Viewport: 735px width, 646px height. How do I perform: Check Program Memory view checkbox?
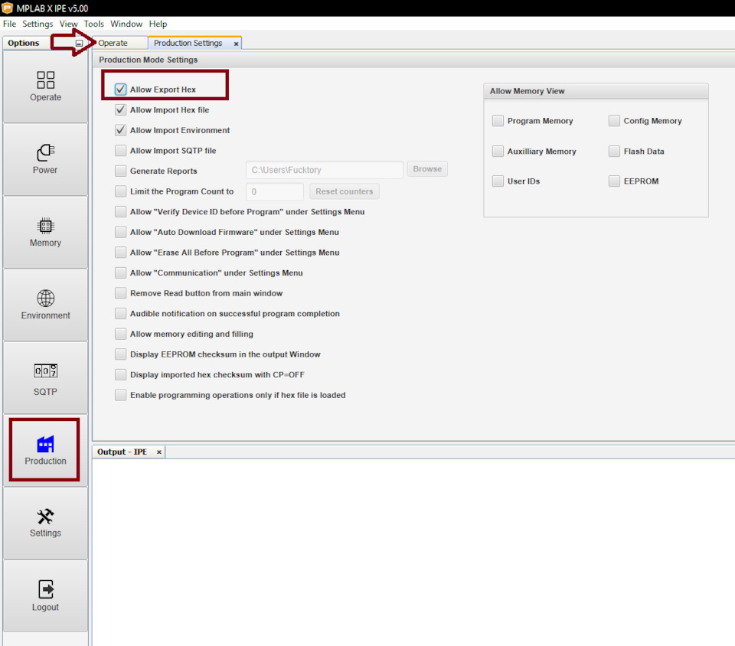pos(498,121)
